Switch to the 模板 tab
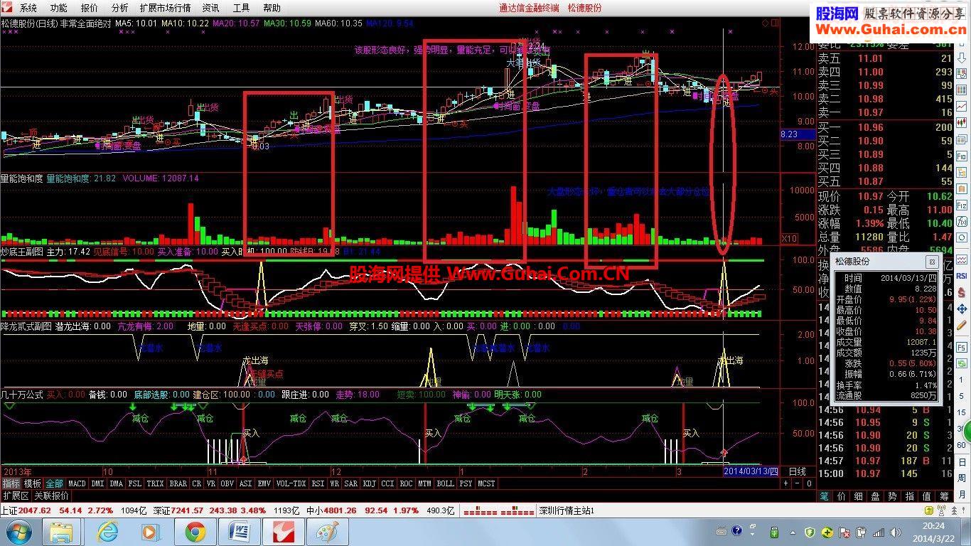 tap(33, 483)
